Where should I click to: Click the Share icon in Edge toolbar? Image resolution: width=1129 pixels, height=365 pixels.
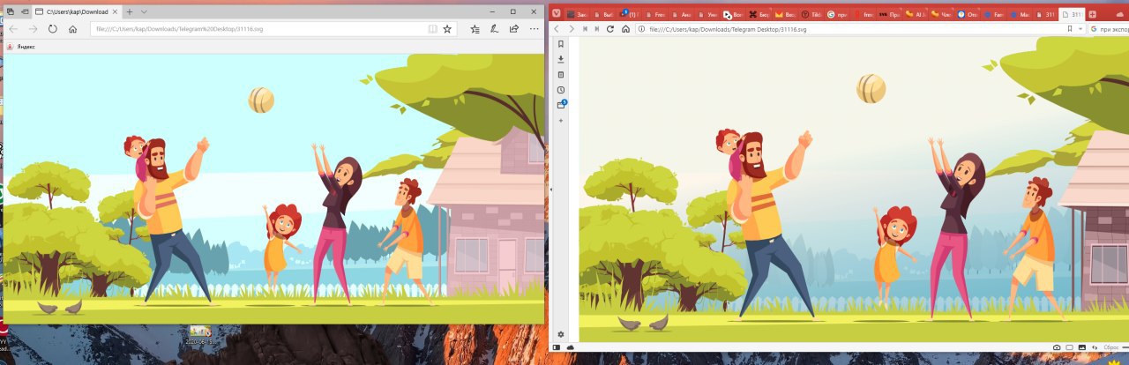[x=514, y=29]
